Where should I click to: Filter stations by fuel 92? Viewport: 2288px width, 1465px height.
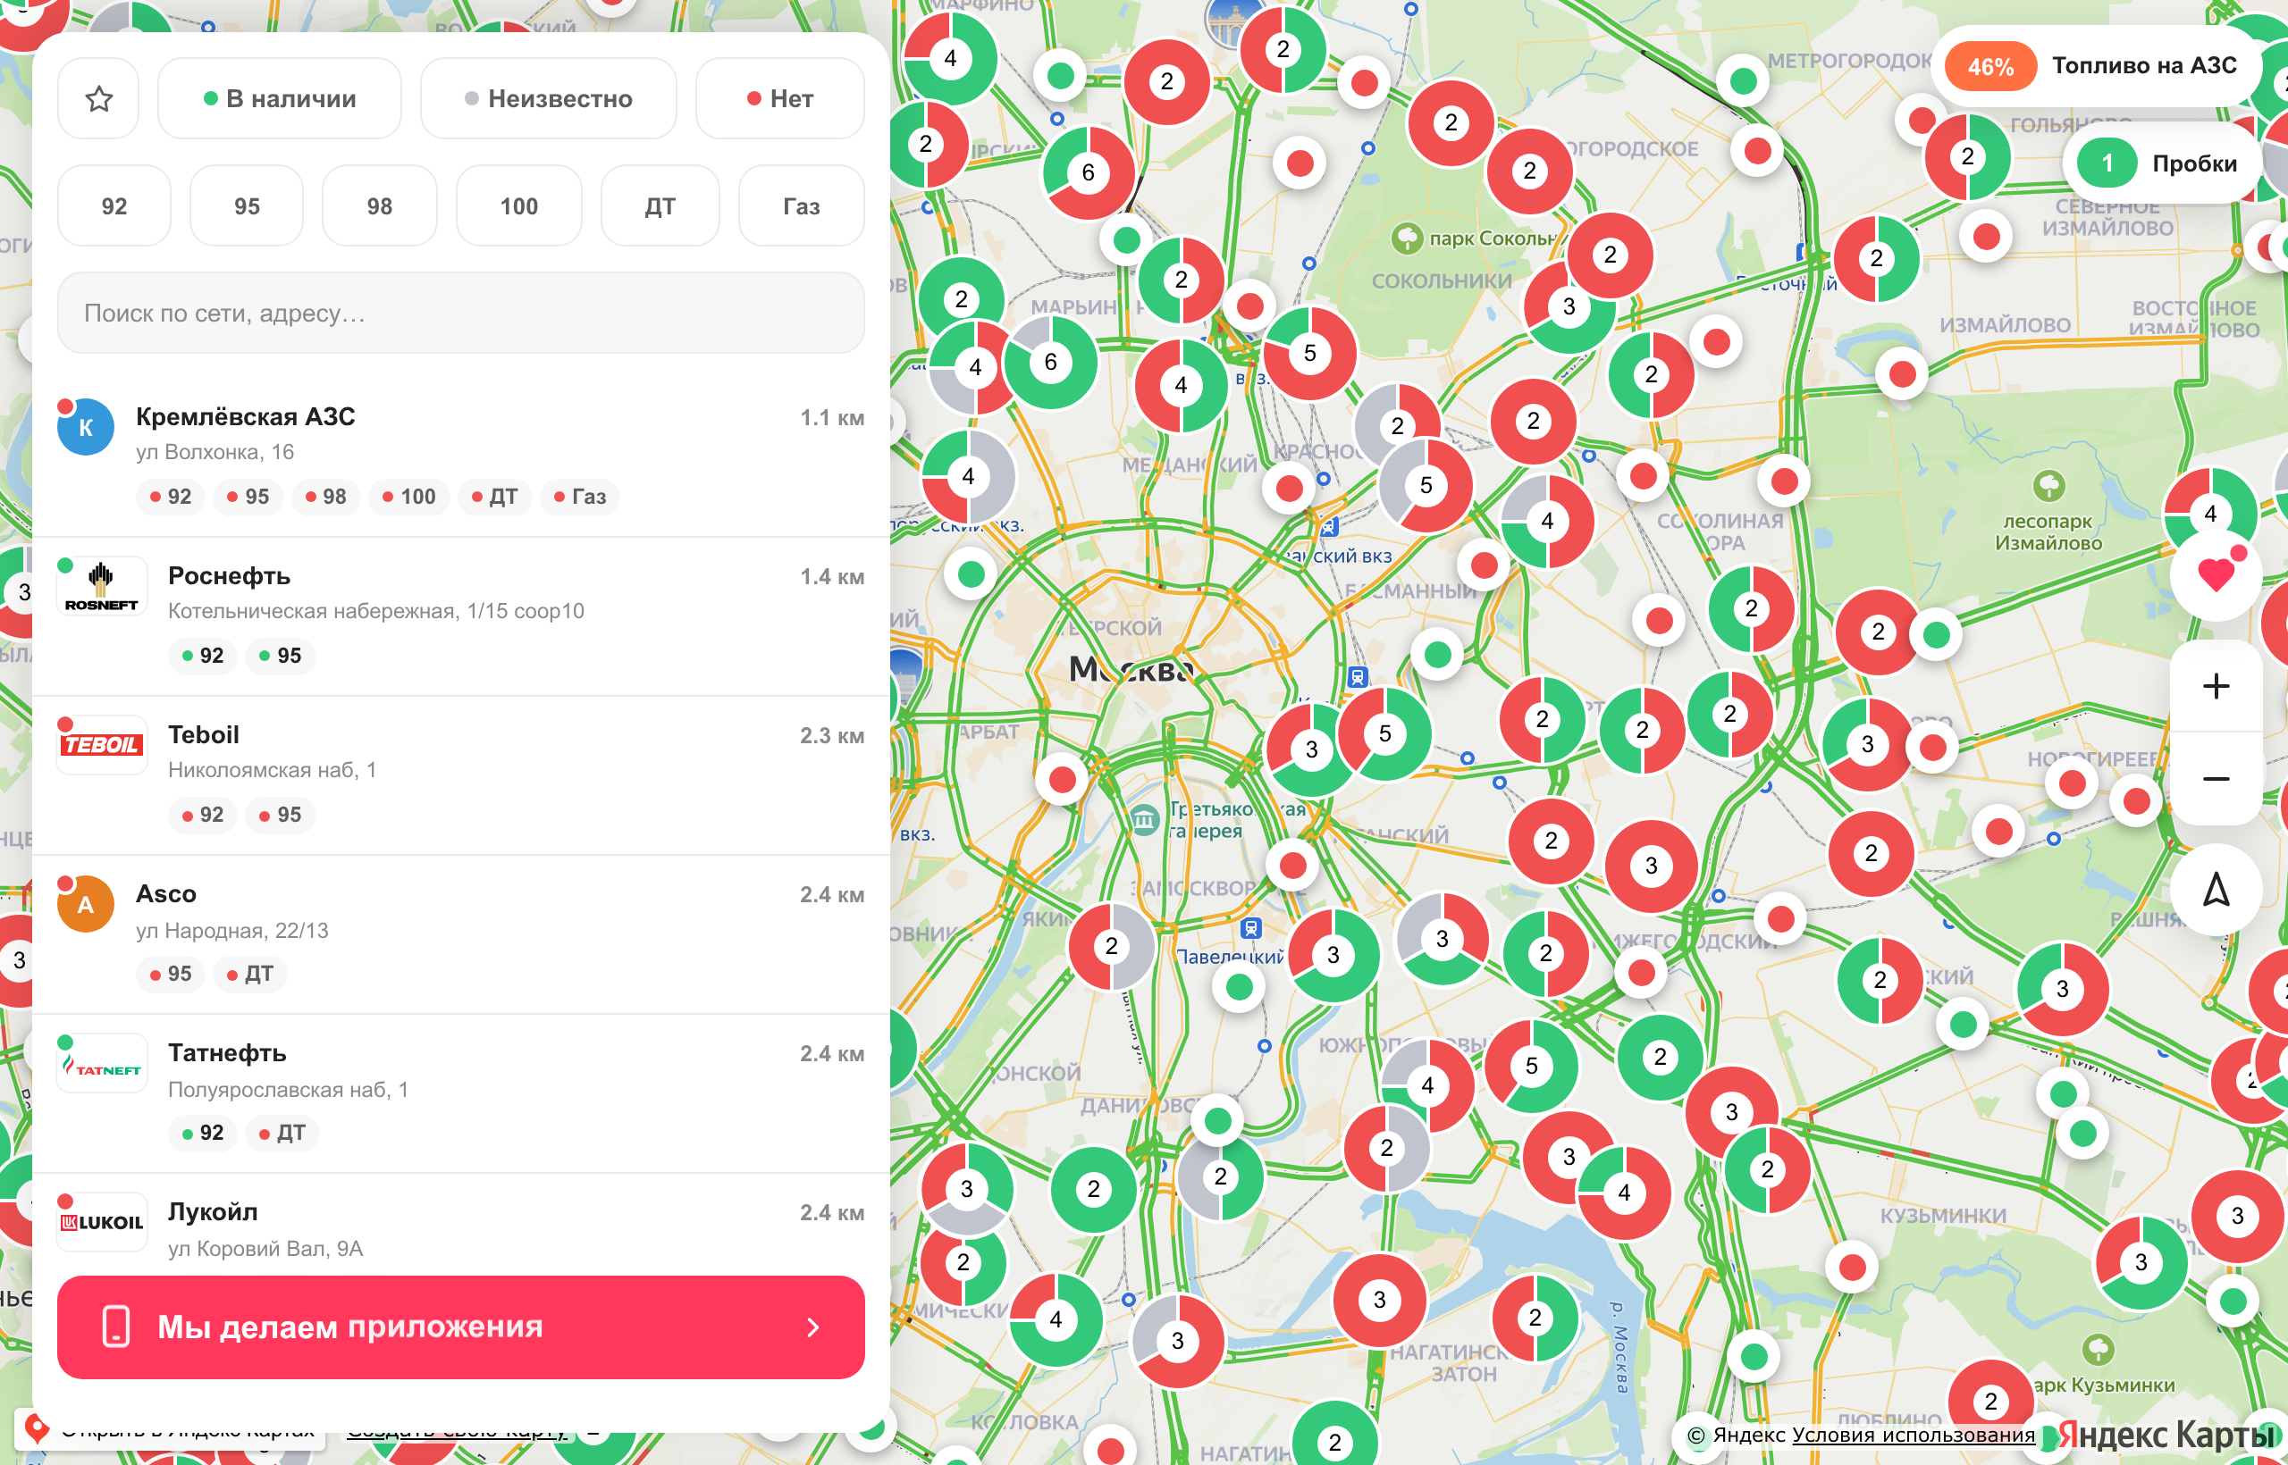tap(114, 205)
